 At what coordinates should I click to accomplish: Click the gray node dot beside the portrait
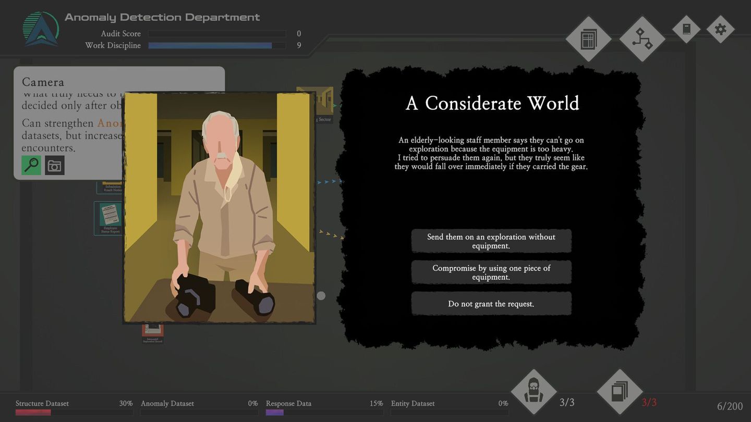tap(321, 296)
